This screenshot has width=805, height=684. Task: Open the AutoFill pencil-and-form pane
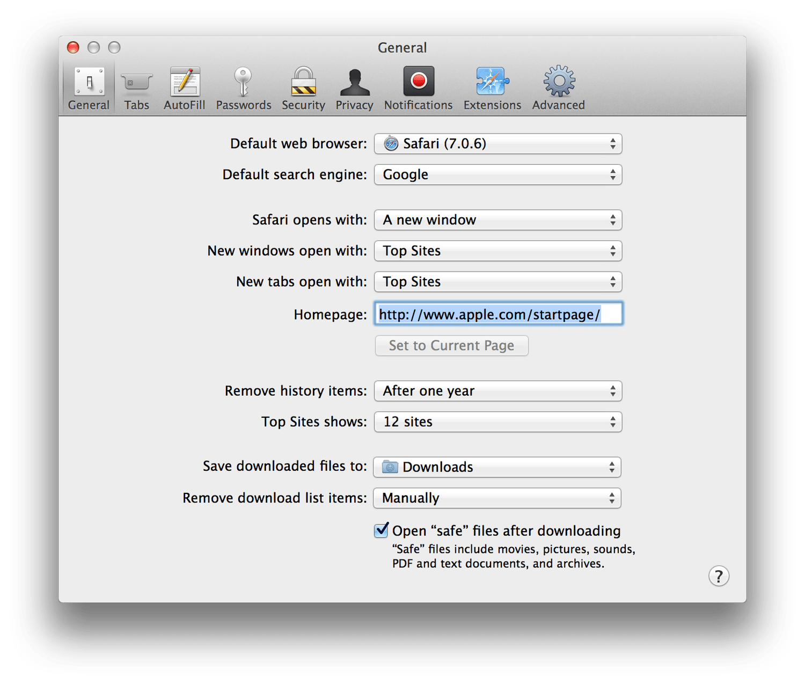point(185,89)
